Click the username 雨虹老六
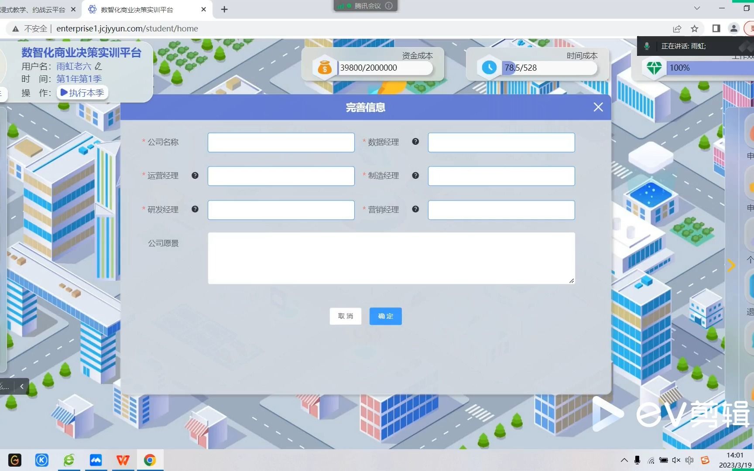 coord(74,66)
